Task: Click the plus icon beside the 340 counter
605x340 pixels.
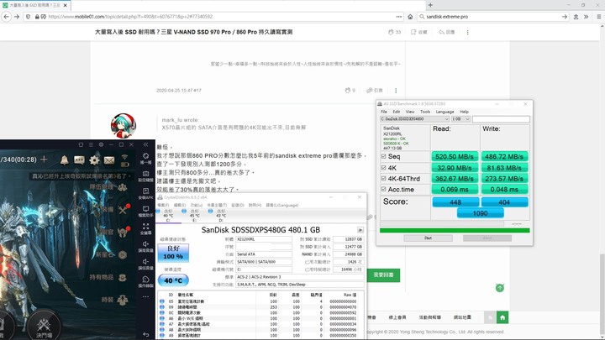Action: click(x=44, y=160)
